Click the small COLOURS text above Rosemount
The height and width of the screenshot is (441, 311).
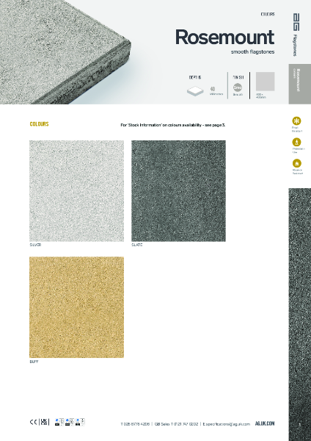[x=268, y=14]
